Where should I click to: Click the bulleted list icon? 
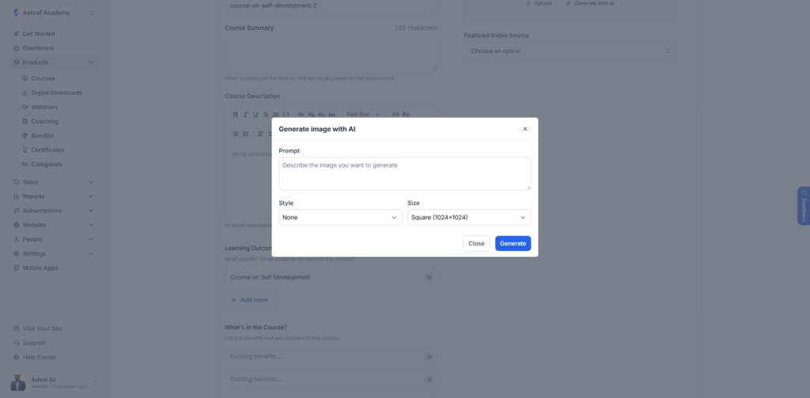tap(235, 134)
